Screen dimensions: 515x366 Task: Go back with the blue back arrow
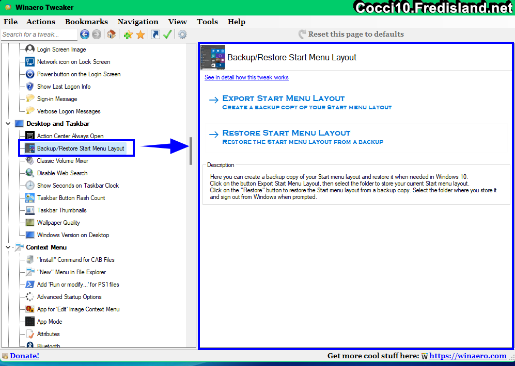point(85,34)
